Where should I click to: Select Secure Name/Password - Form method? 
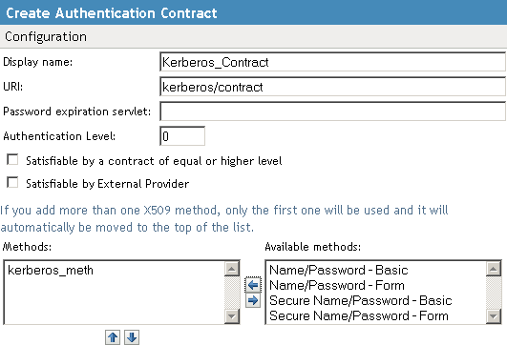[359, 315]
